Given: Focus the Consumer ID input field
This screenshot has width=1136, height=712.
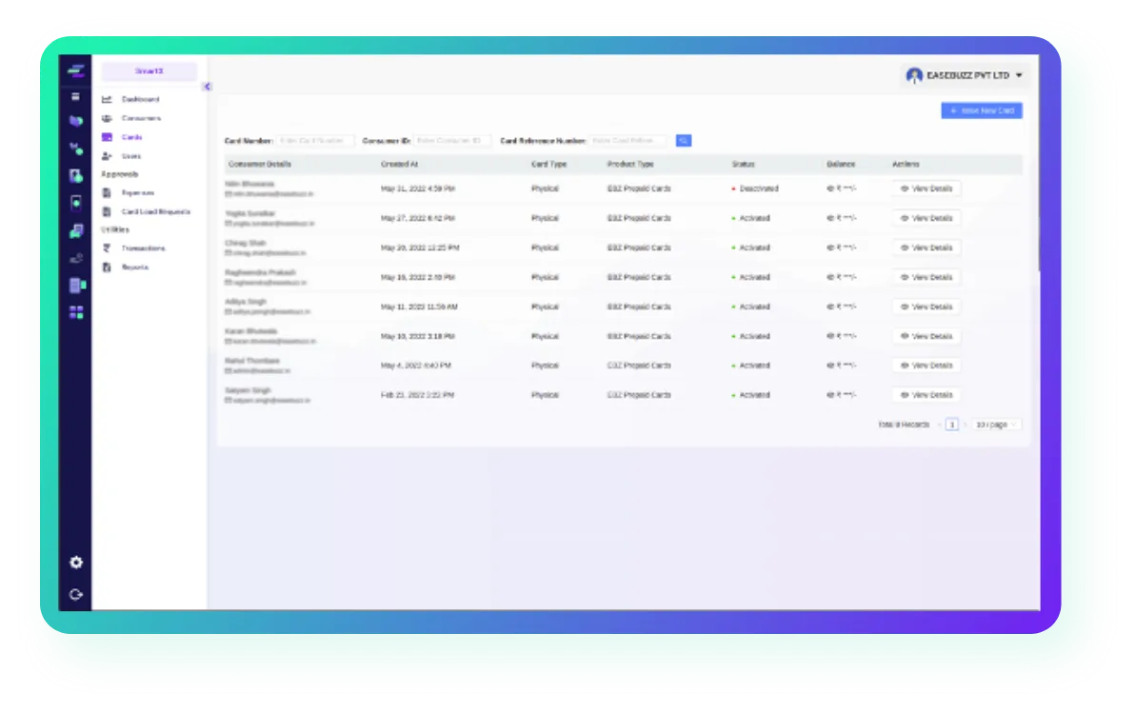Looking at the screenshot, I should (x=452, y=141).
